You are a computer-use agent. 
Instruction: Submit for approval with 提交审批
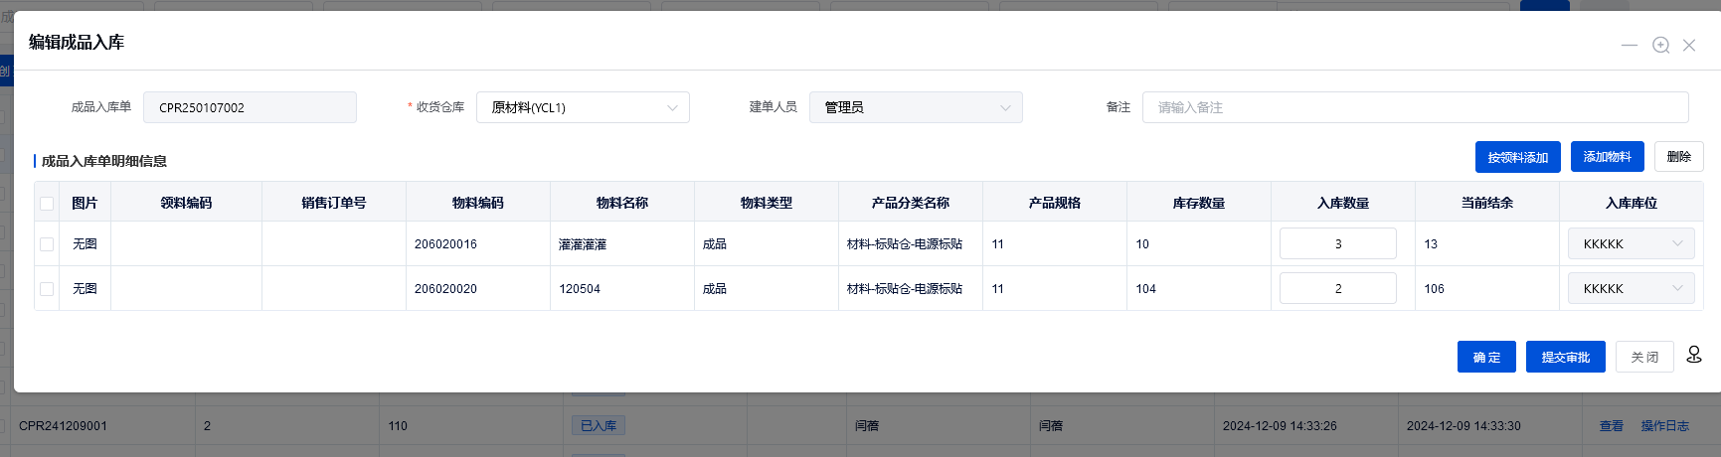click(x=1565, y=358)
